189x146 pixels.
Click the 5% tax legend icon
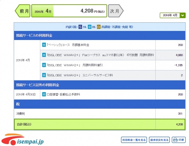80,27
